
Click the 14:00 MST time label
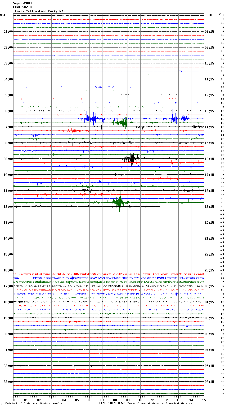pyautogui.click(x=8, y=239)
